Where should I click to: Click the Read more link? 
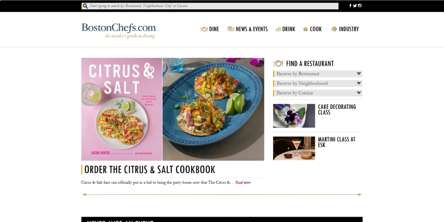tap(243, 182)
